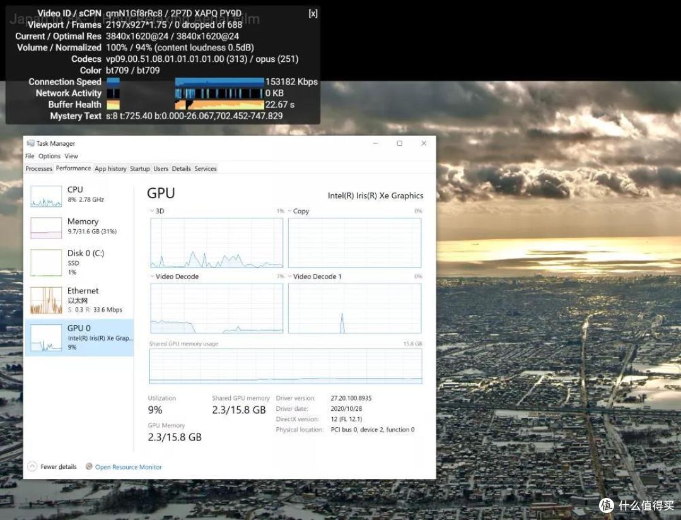Minimize the Task Manager window
Viewport: 681px width, 520px height.
coord(376,143)
